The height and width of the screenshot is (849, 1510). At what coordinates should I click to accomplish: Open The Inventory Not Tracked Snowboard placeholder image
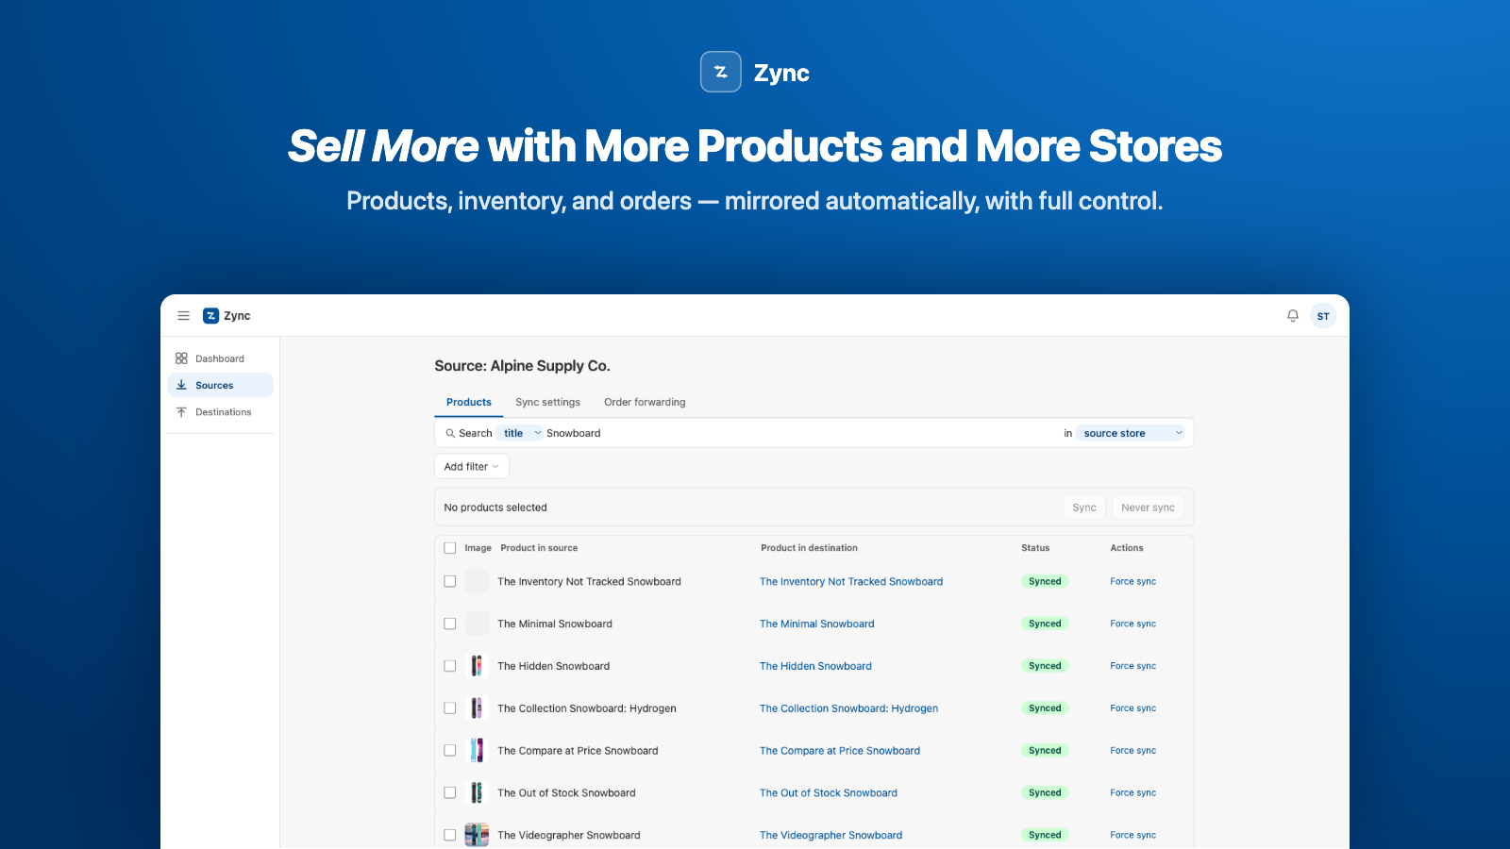tap(477, 581)
